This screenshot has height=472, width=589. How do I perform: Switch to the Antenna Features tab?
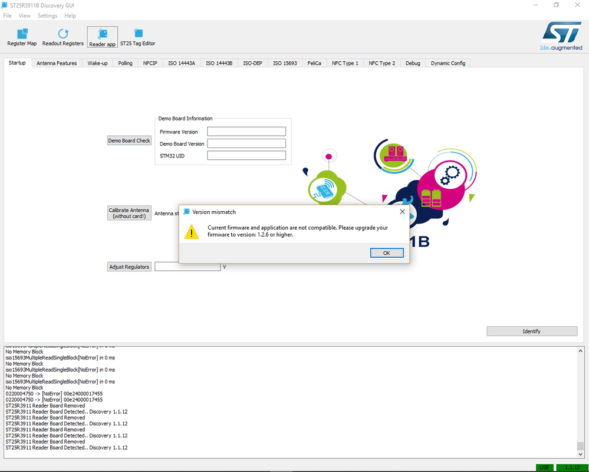[x=57, y=63]
